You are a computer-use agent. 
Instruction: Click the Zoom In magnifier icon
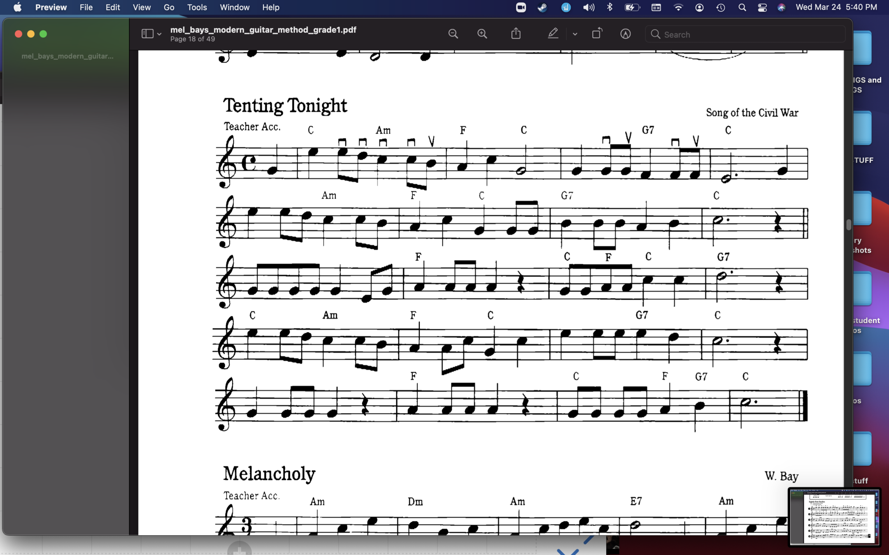[482, 34]
